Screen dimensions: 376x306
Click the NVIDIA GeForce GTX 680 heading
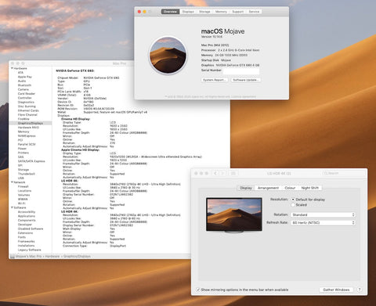coord(75,70)
